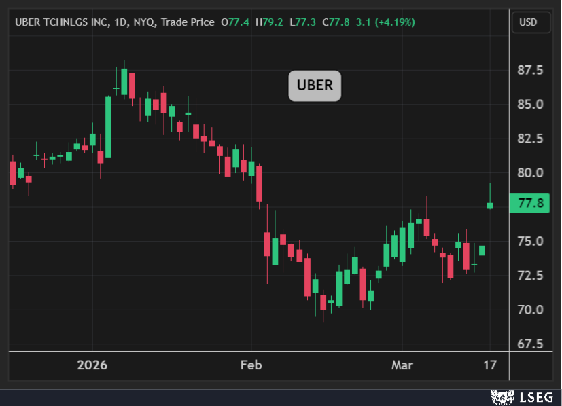Click the UBER ticker label badge
The height and width of the screenshot is (406, 562).
pyautogui.click(x=315, y=86)
